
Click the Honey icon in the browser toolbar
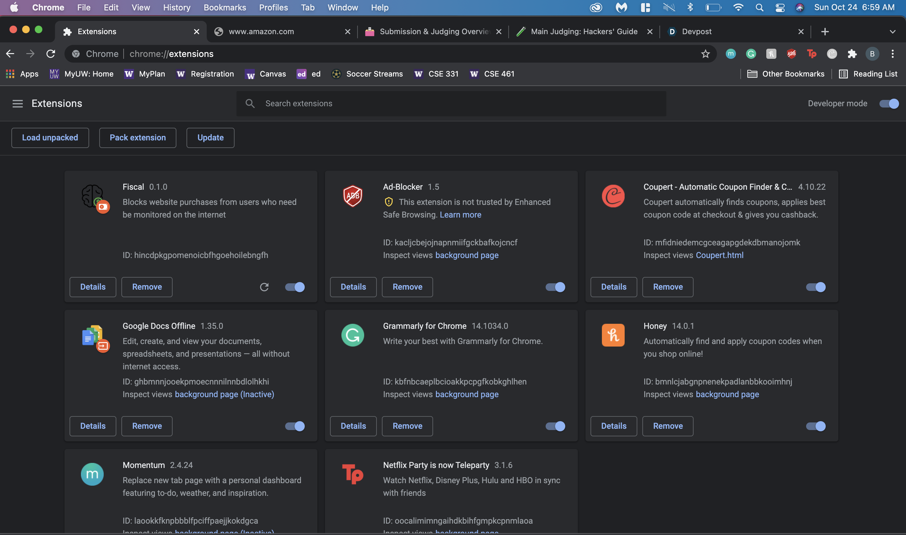[x=771, y=54]
